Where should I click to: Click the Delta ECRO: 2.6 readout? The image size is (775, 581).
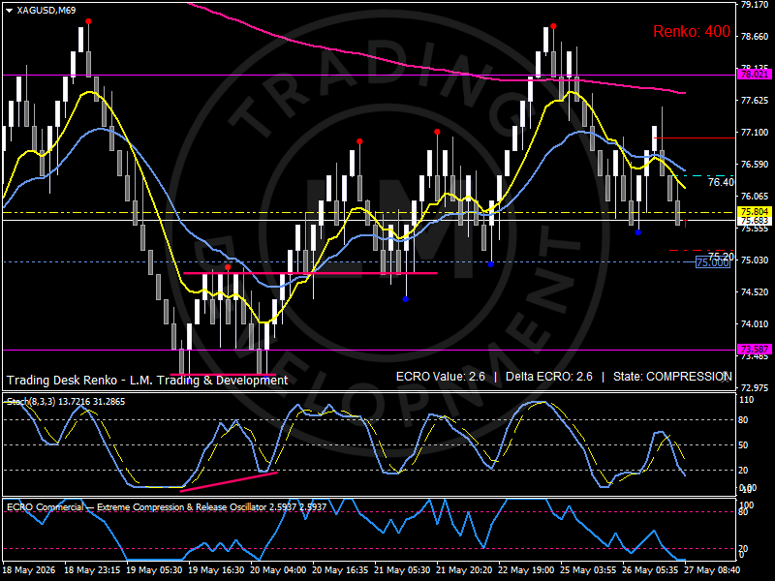pos(548,377)
